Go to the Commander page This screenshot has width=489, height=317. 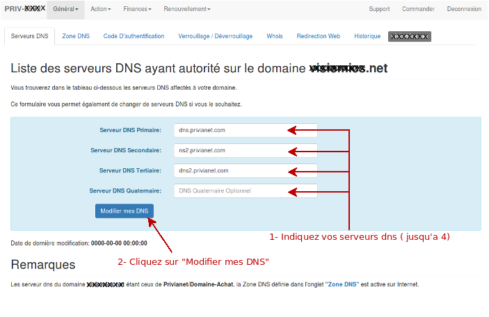pyautogui.click(x=418, y=9)
